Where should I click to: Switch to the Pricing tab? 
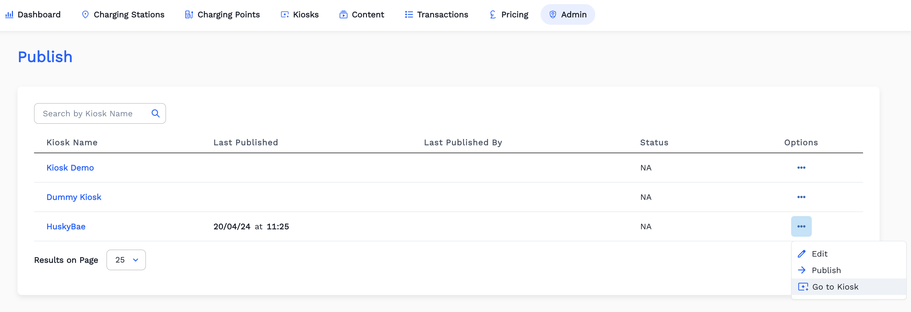click(509, 14)
